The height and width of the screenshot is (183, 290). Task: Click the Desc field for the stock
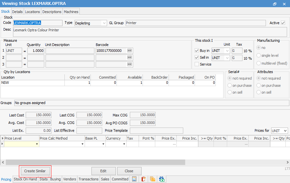(150, 32)
